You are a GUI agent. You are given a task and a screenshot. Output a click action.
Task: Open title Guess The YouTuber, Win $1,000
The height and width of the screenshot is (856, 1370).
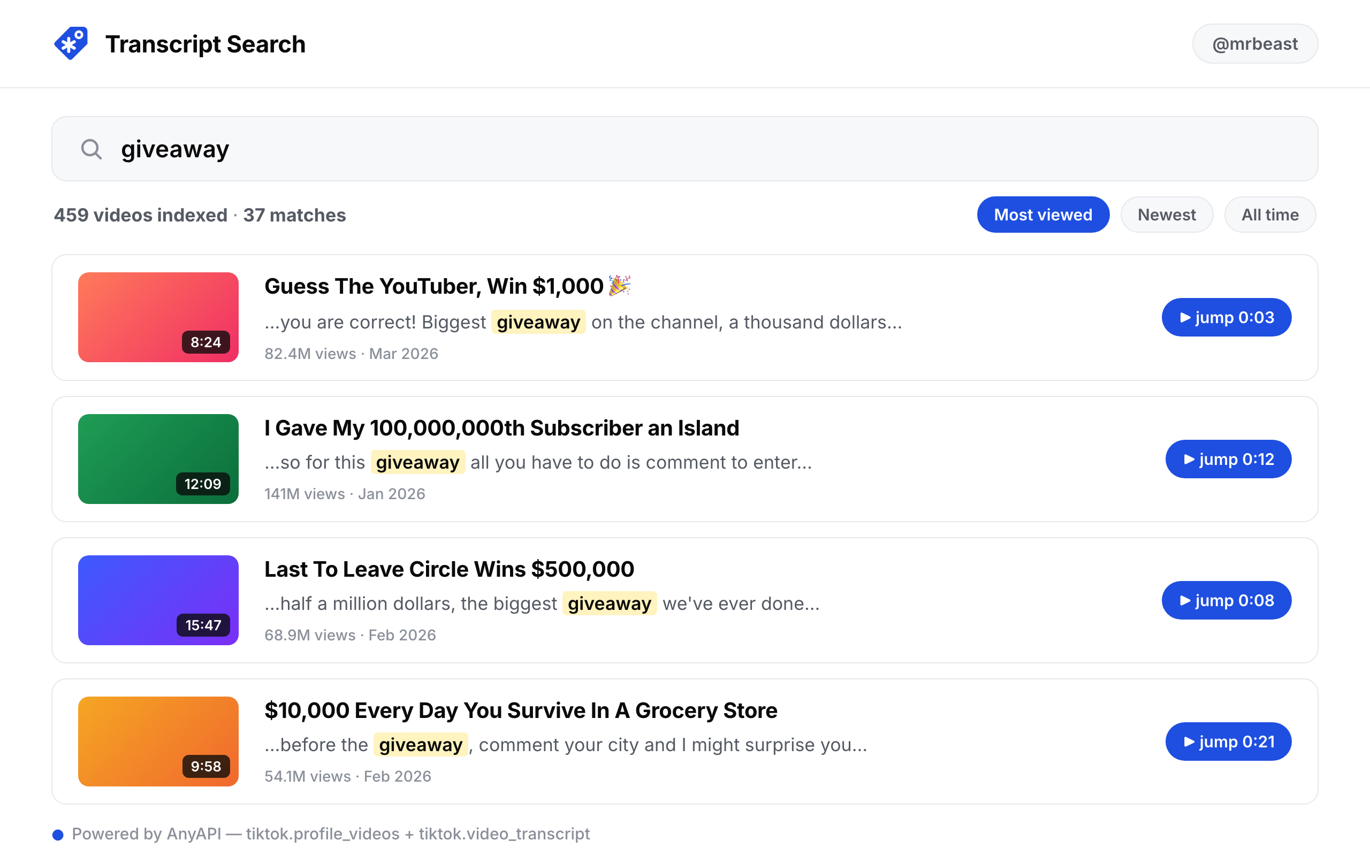[433, 286]
